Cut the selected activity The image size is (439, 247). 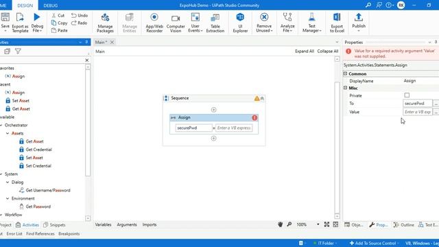tap(58, 15)
